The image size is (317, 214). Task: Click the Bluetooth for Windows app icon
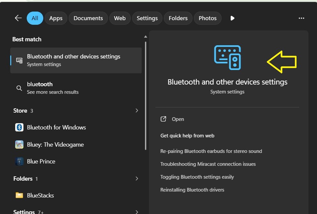click(19, 127)
